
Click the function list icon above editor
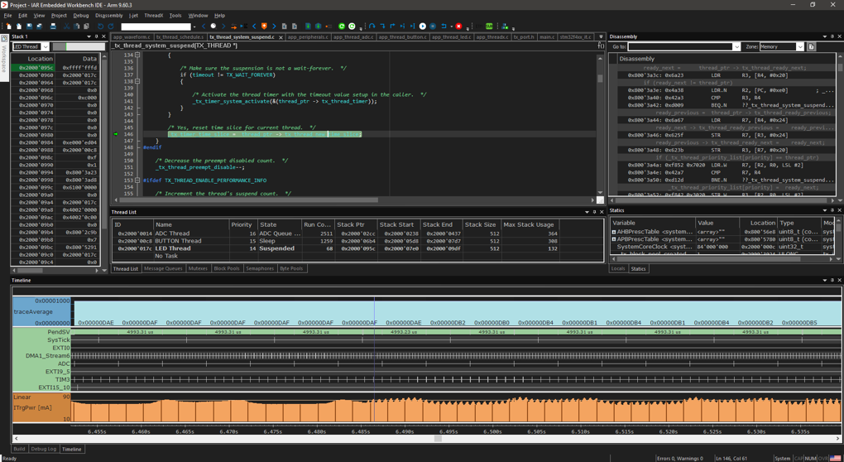[601, 46]
